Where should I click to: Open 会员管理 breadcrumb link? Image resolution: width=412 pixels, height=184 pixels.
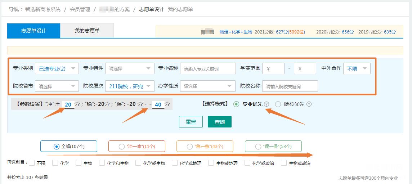(80, 9)
